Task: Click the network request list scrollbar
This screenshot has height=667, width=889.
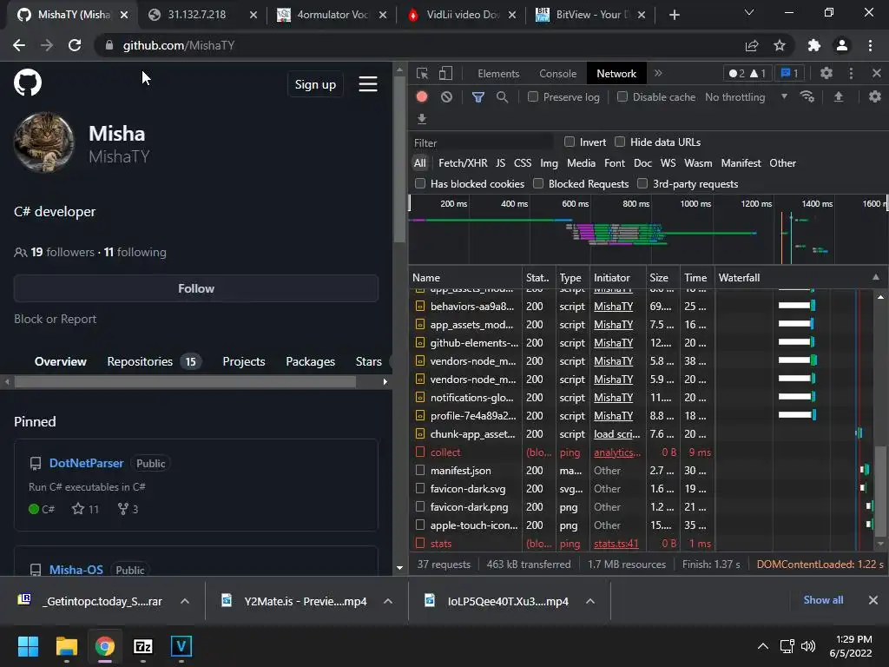Action: click(x=880, y=492)
